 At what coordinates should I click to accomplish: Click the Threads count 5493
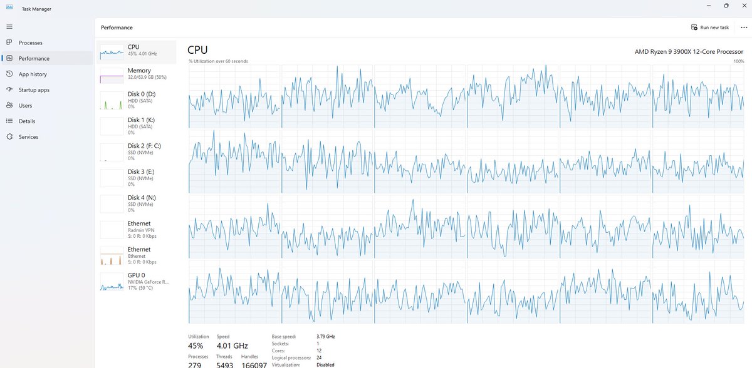point(225,364)
